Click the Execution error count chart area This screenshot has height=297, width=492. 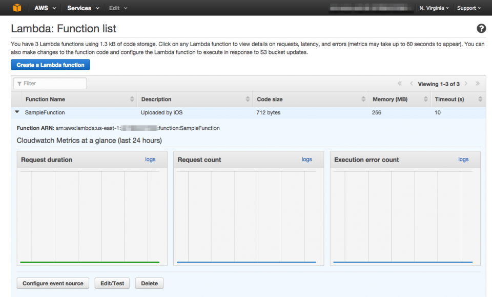click(403, 217)
